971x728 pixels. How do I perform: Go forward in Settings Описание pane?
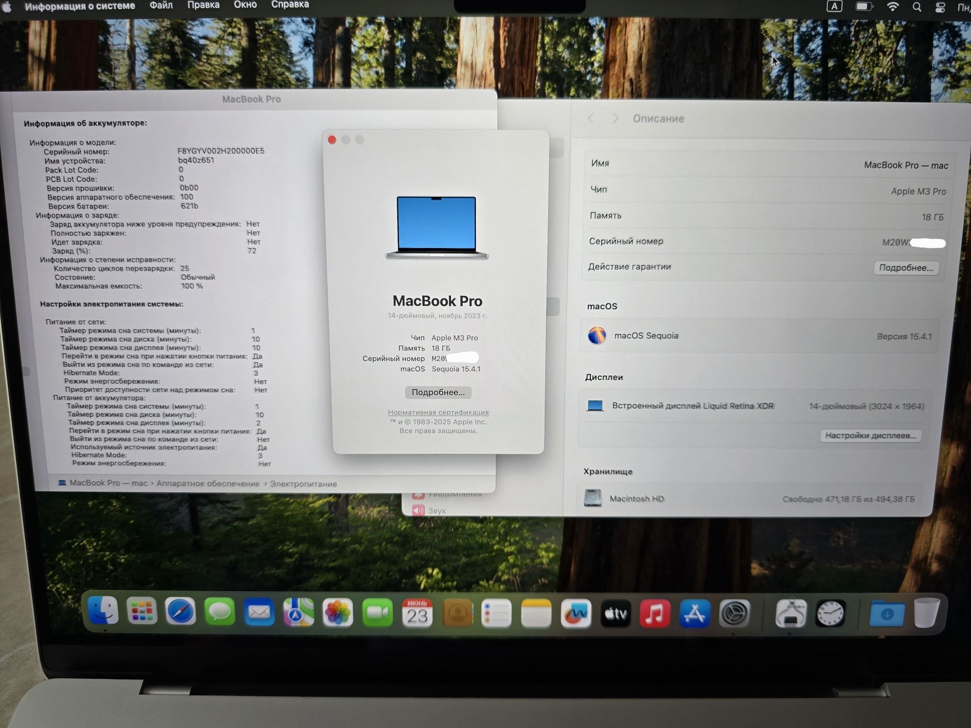tap(616, 118)
